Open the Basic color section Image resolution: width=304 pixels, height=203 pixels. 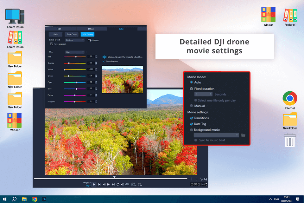click(x=56, y=34)
